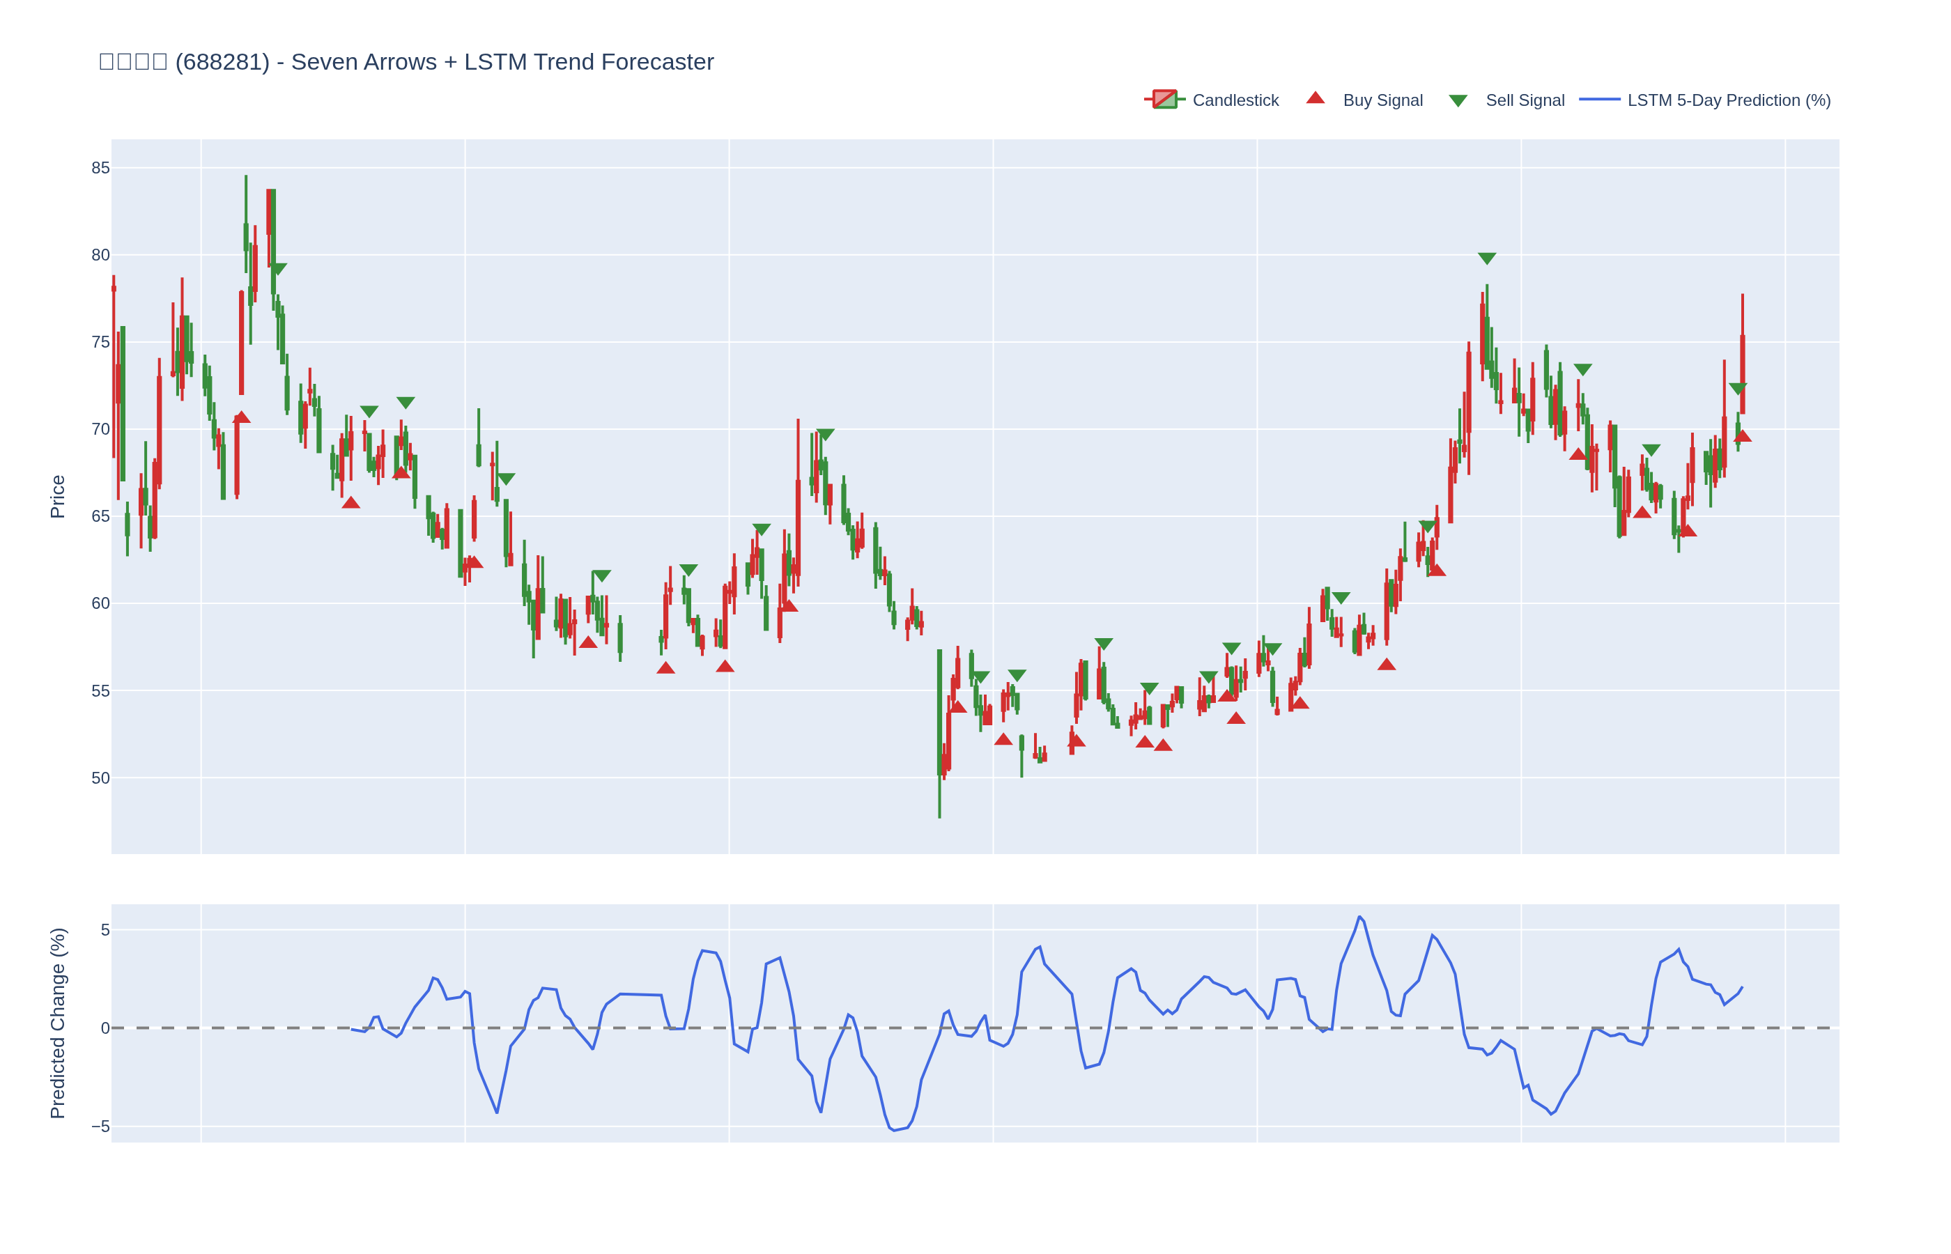Click the green Sell Signal triangle in legend
Image resolution: width=1951 pixels, height=1254 pixels.
(1458, 101)
